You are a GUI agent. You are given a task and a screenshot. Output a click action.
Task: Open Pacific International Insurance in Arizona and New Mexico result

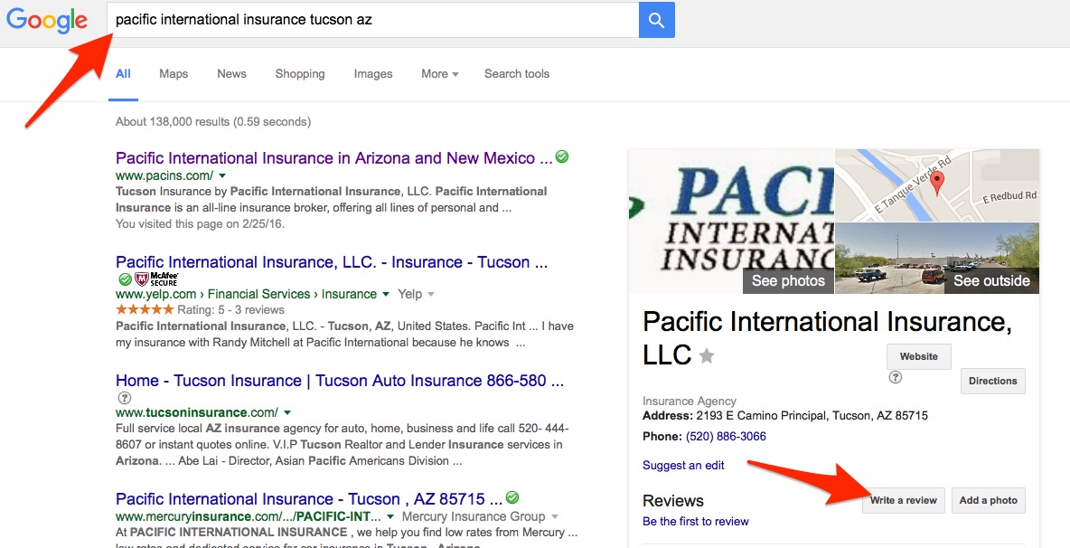coord(334,158)
